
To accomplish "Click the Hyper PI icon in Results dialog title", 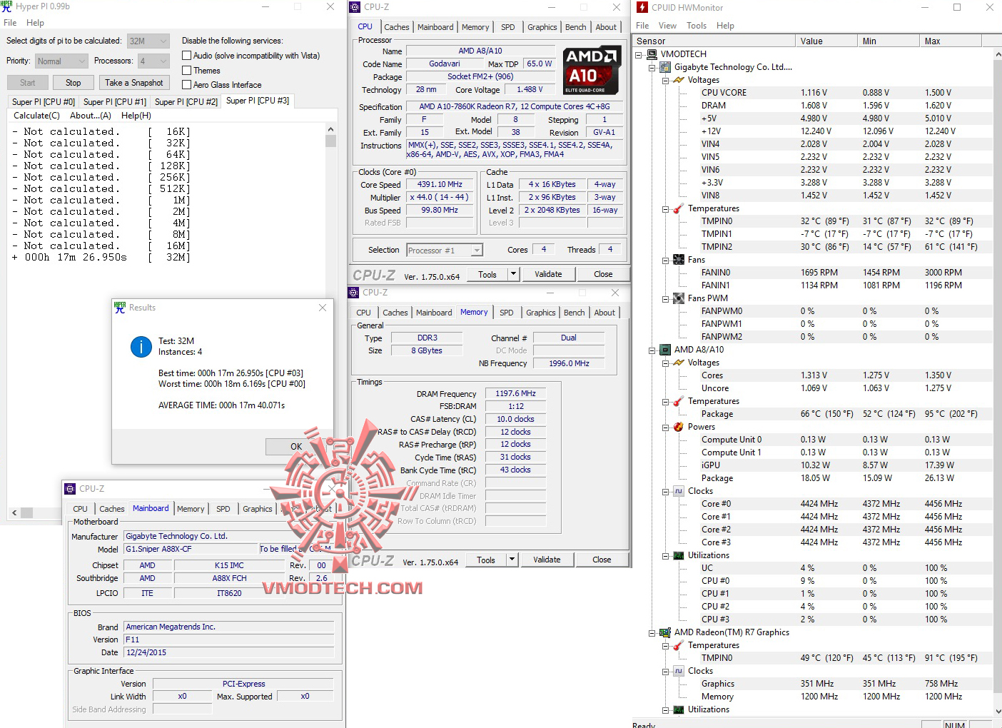I will click(x=120, y=308).
